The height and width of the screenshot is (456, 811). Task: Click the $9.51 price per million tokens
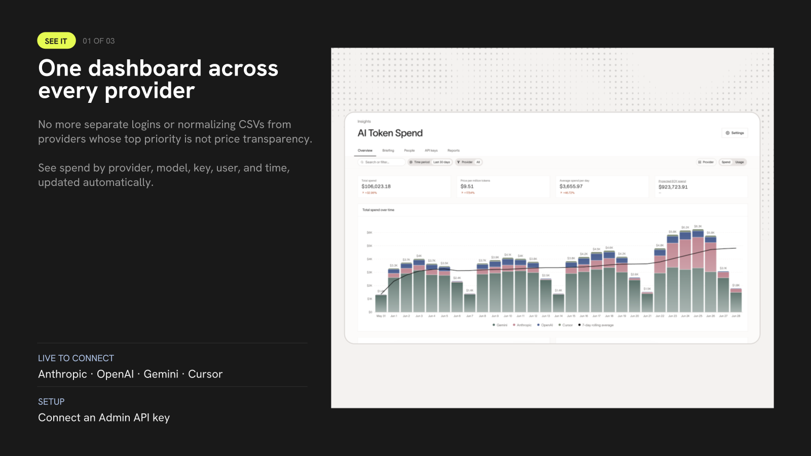coord(467,186)
